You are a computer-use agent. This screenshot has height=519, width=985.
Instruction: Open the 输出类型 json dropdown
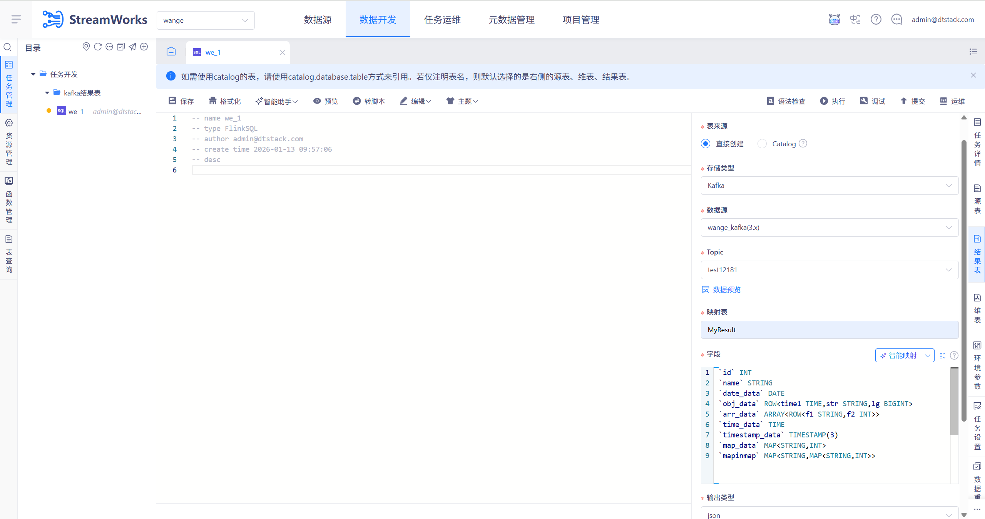point(829,514)
